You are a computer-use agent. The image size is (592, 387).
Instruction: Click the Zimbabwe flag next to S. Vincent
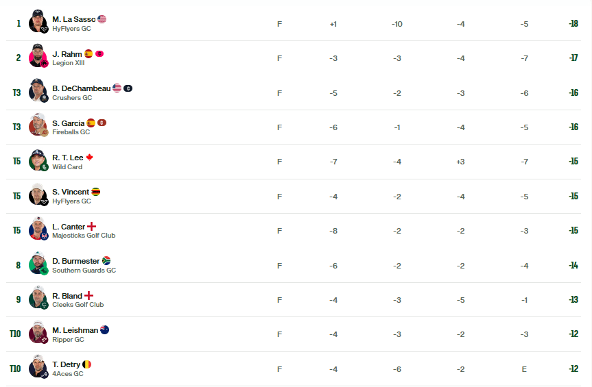point(96,192)
